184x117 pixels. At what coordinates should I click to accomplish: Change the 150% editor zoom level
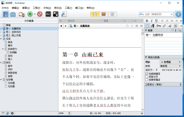click(x=64, y=113)
